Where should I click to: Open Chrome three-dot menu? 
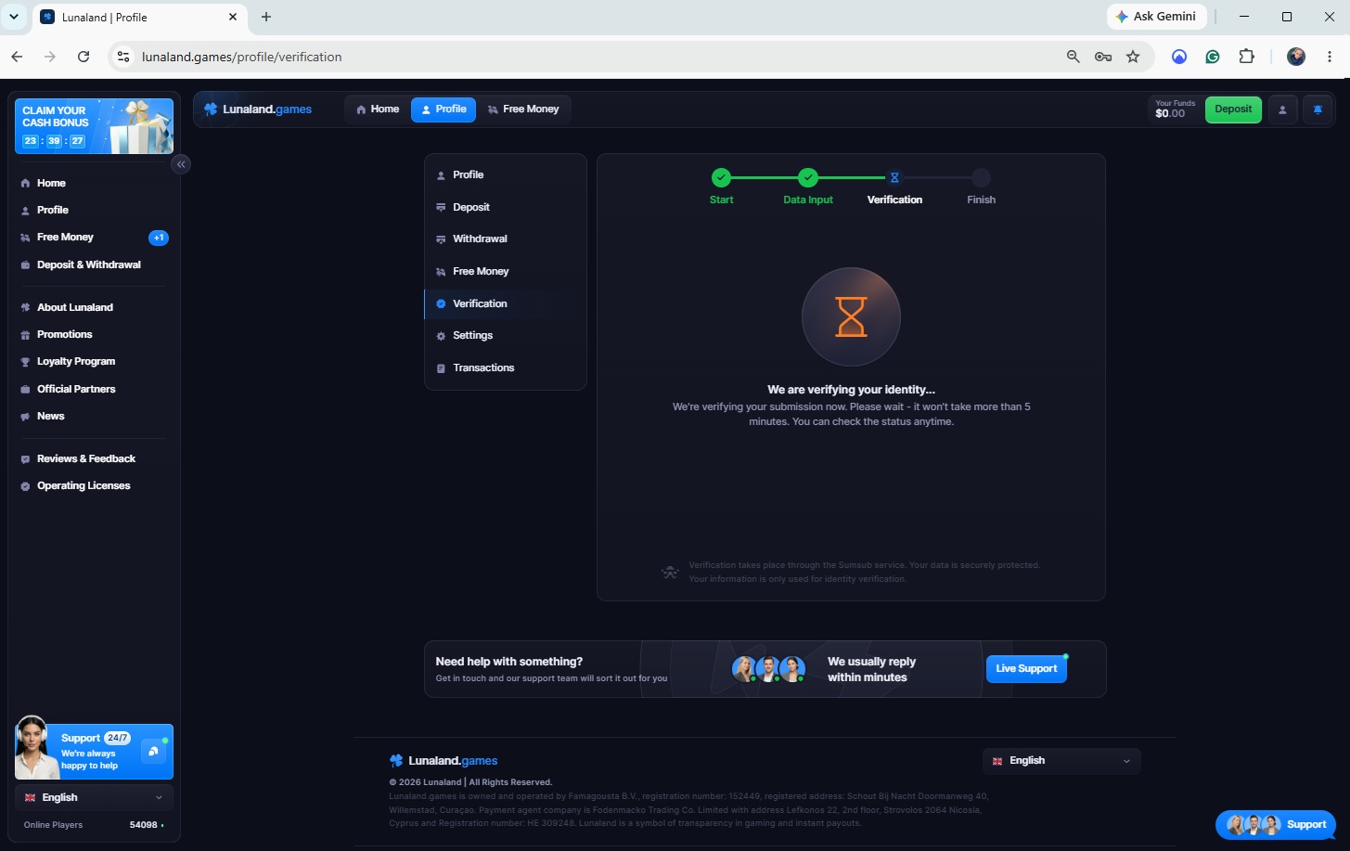pyautogui.click(x=1330, y=57)
